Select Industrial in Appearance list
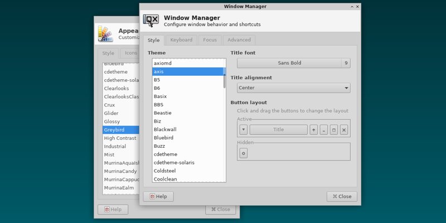446x223 pixels. (x=121, y=147)
